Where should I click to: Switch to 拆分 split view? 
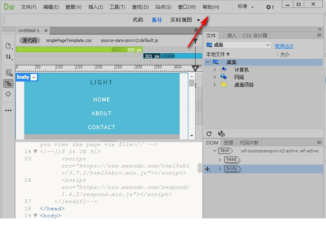[157, 20]
